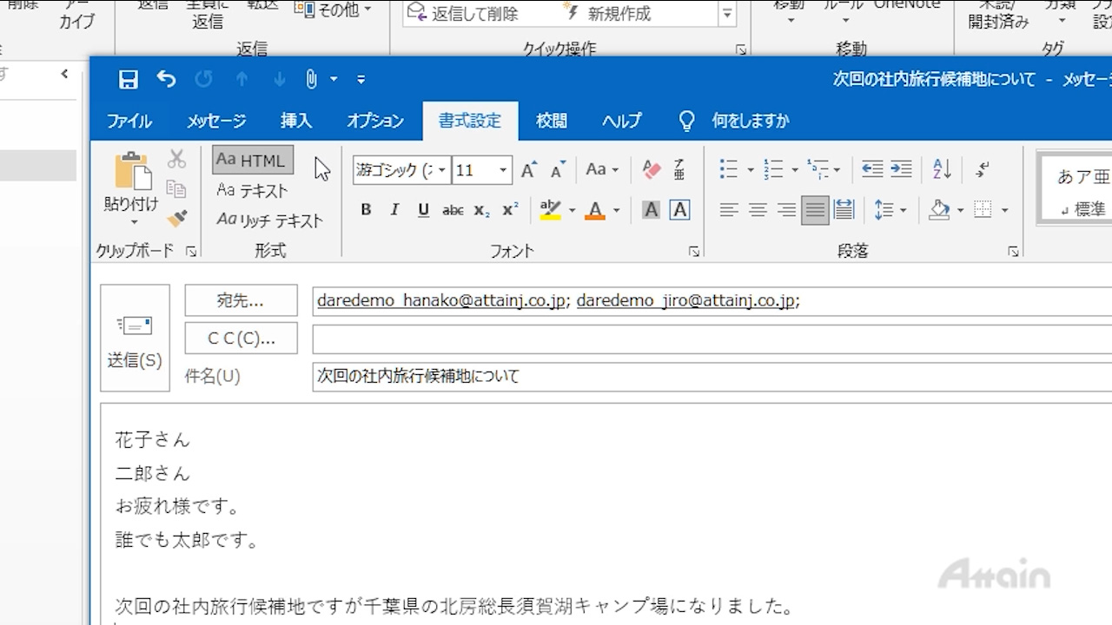
Task: Open the font size dropdown
Action: coord(503,170)
